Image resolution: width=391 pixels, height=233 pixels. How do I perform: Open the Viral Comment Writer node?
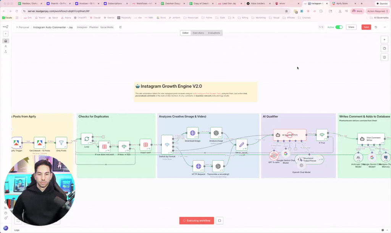[371, 139]
